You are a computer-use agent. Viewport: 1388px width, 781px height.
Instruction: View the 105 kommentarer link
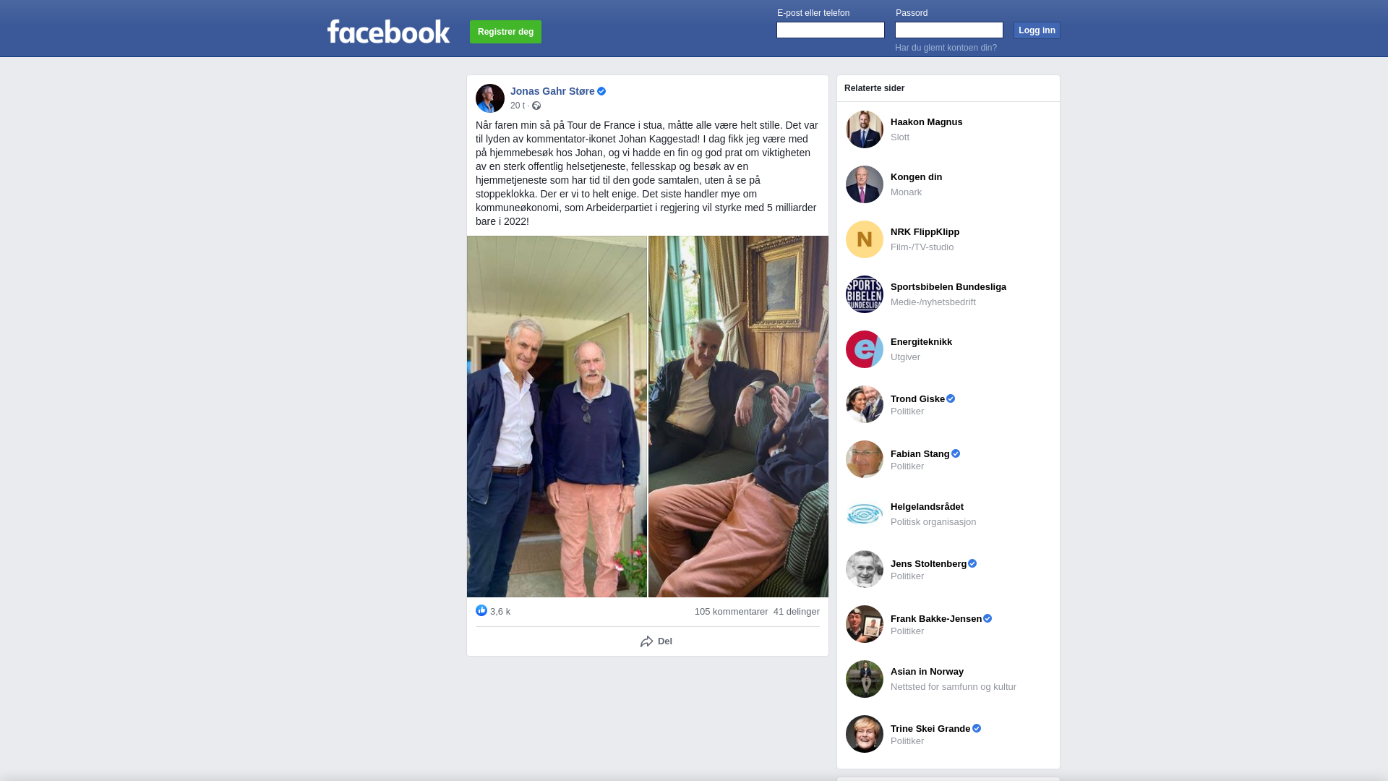[731, 612]
